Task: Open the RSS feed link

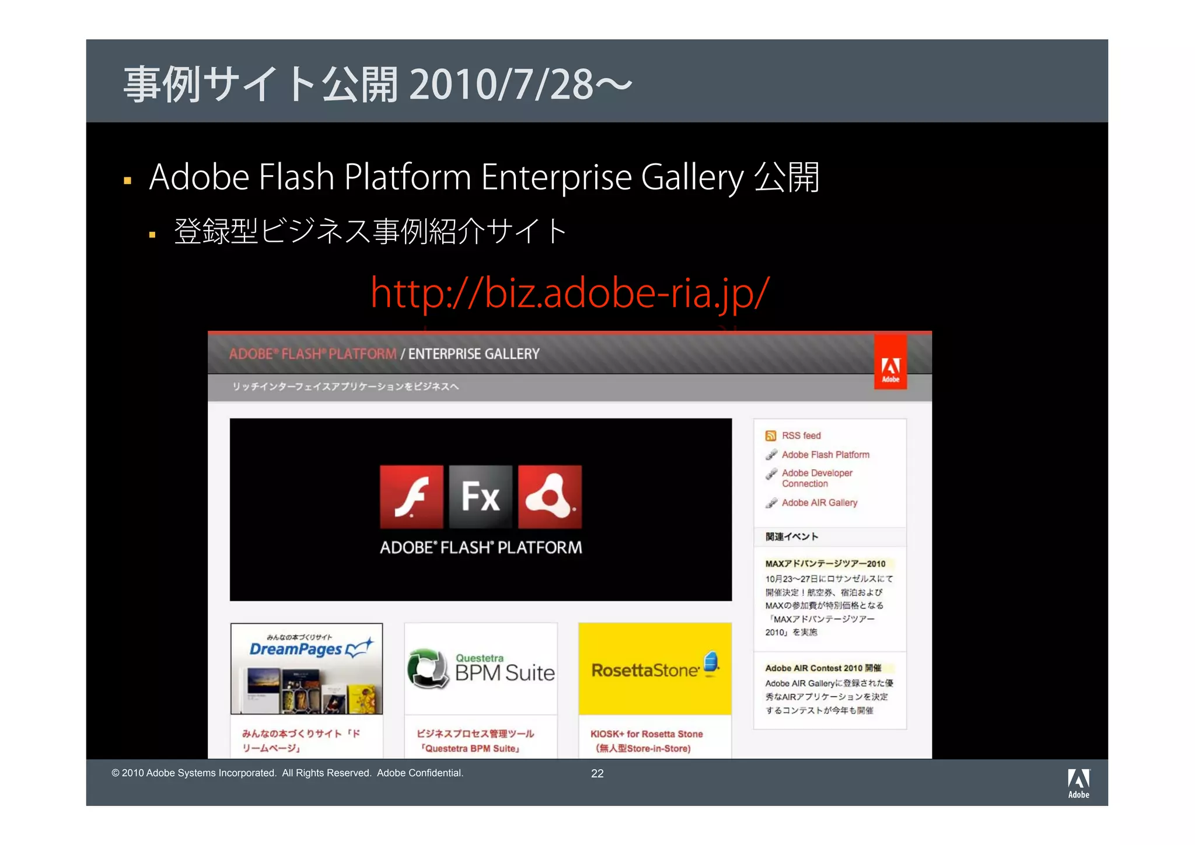Action: point(801,436)
